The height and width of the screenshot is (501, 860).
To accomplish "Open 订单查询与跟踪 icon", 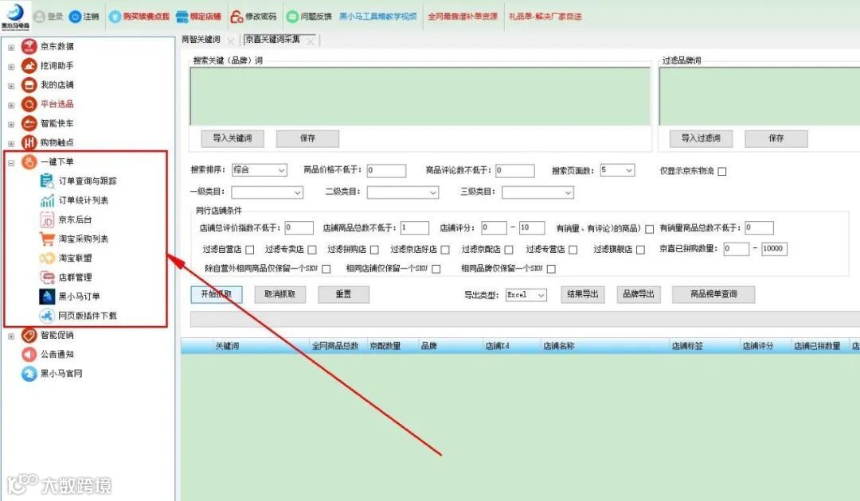I will [47, 181].
